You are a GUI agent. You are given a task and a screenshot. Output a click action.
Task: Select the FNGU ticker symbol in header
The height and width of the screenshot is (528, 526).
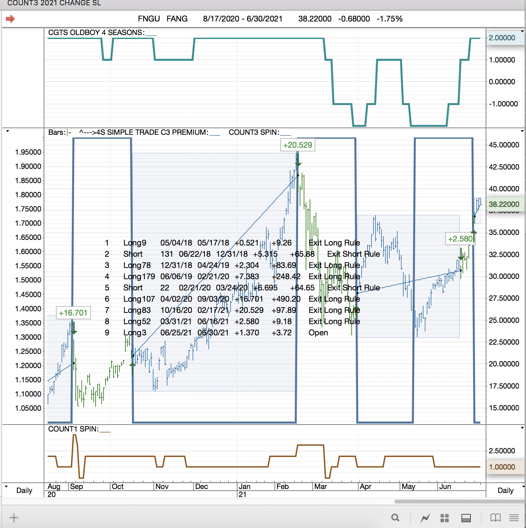coord(149,19)
